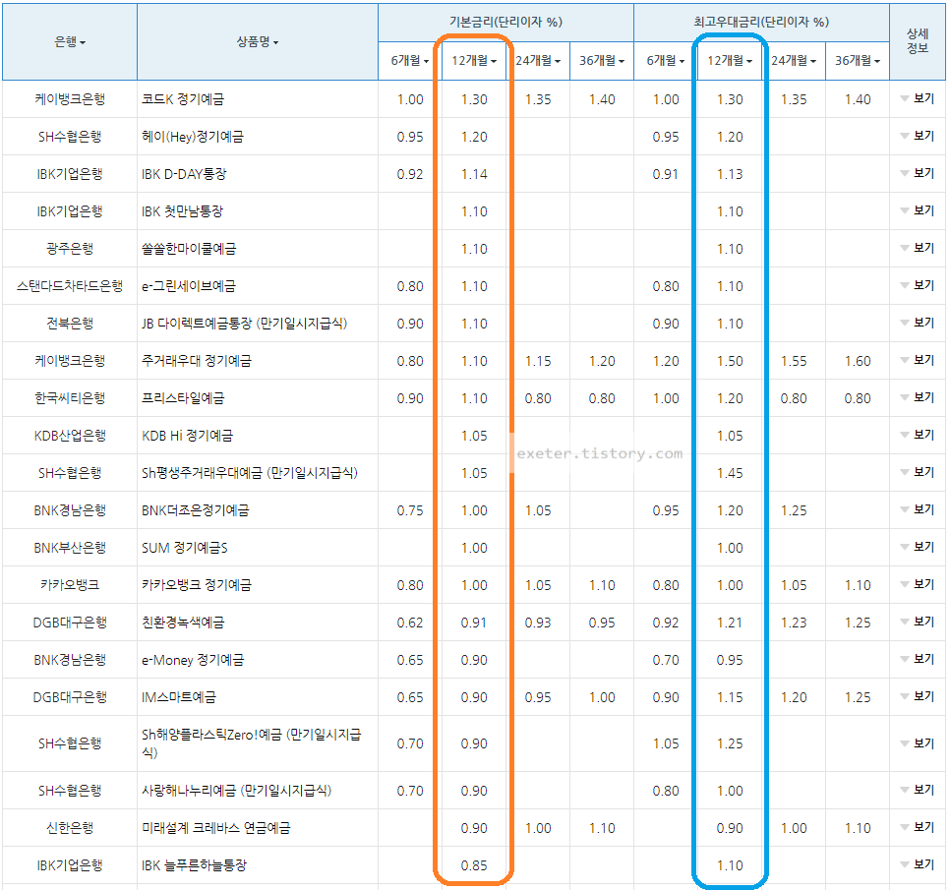Click product name SUM 정기예금S
Screen dimensions: 951x890
tap(184, 548)
